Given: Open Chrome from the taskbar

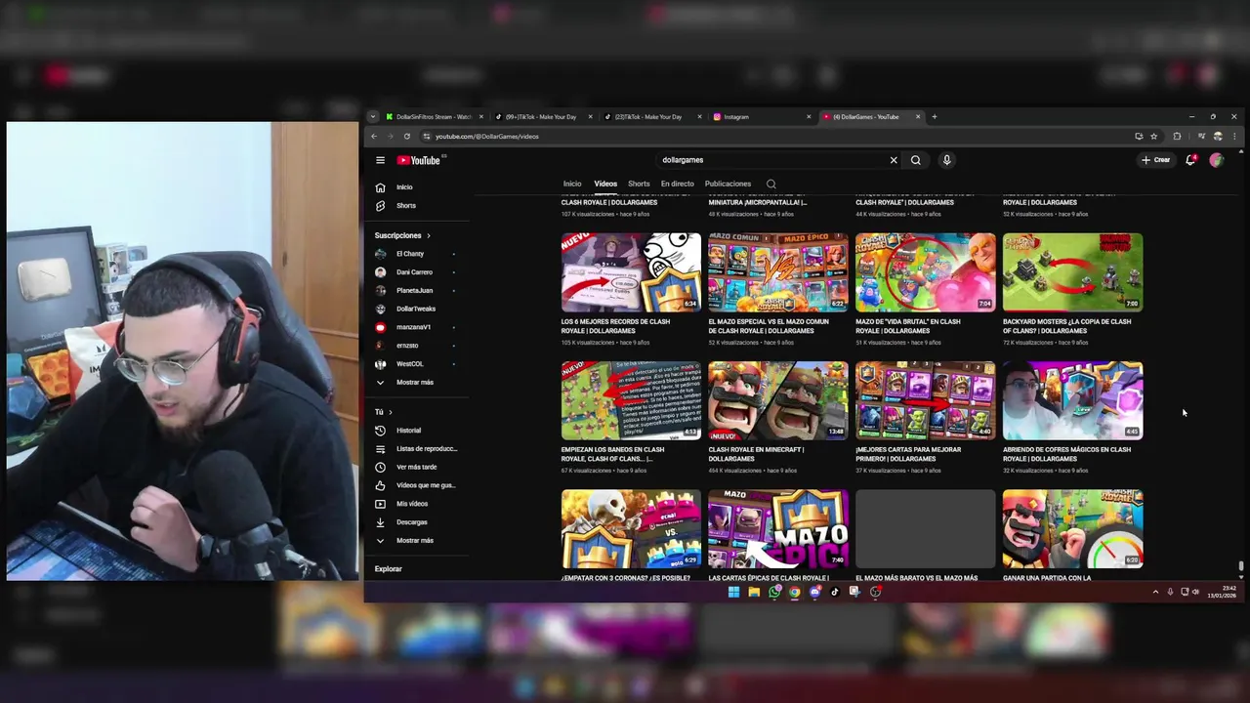Looking at the screenshot, I should (795, 592).
